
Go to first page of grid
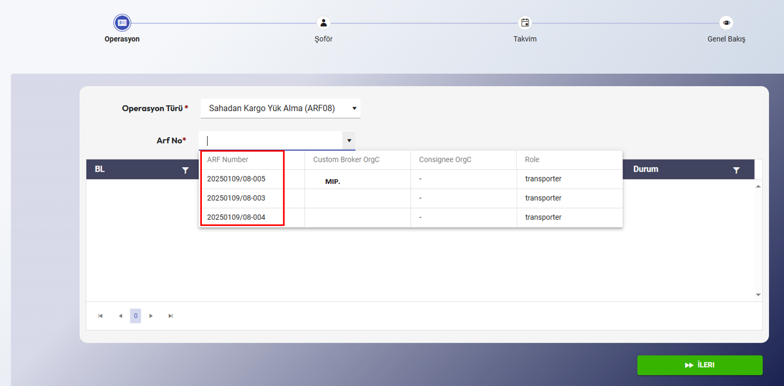(101, 316)
